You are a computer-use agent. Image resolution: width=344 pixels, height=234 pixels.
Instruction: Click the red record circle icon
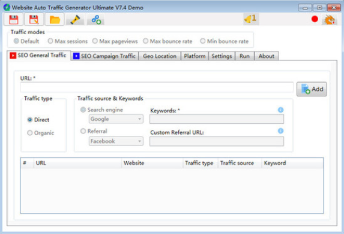click(315, 19)
